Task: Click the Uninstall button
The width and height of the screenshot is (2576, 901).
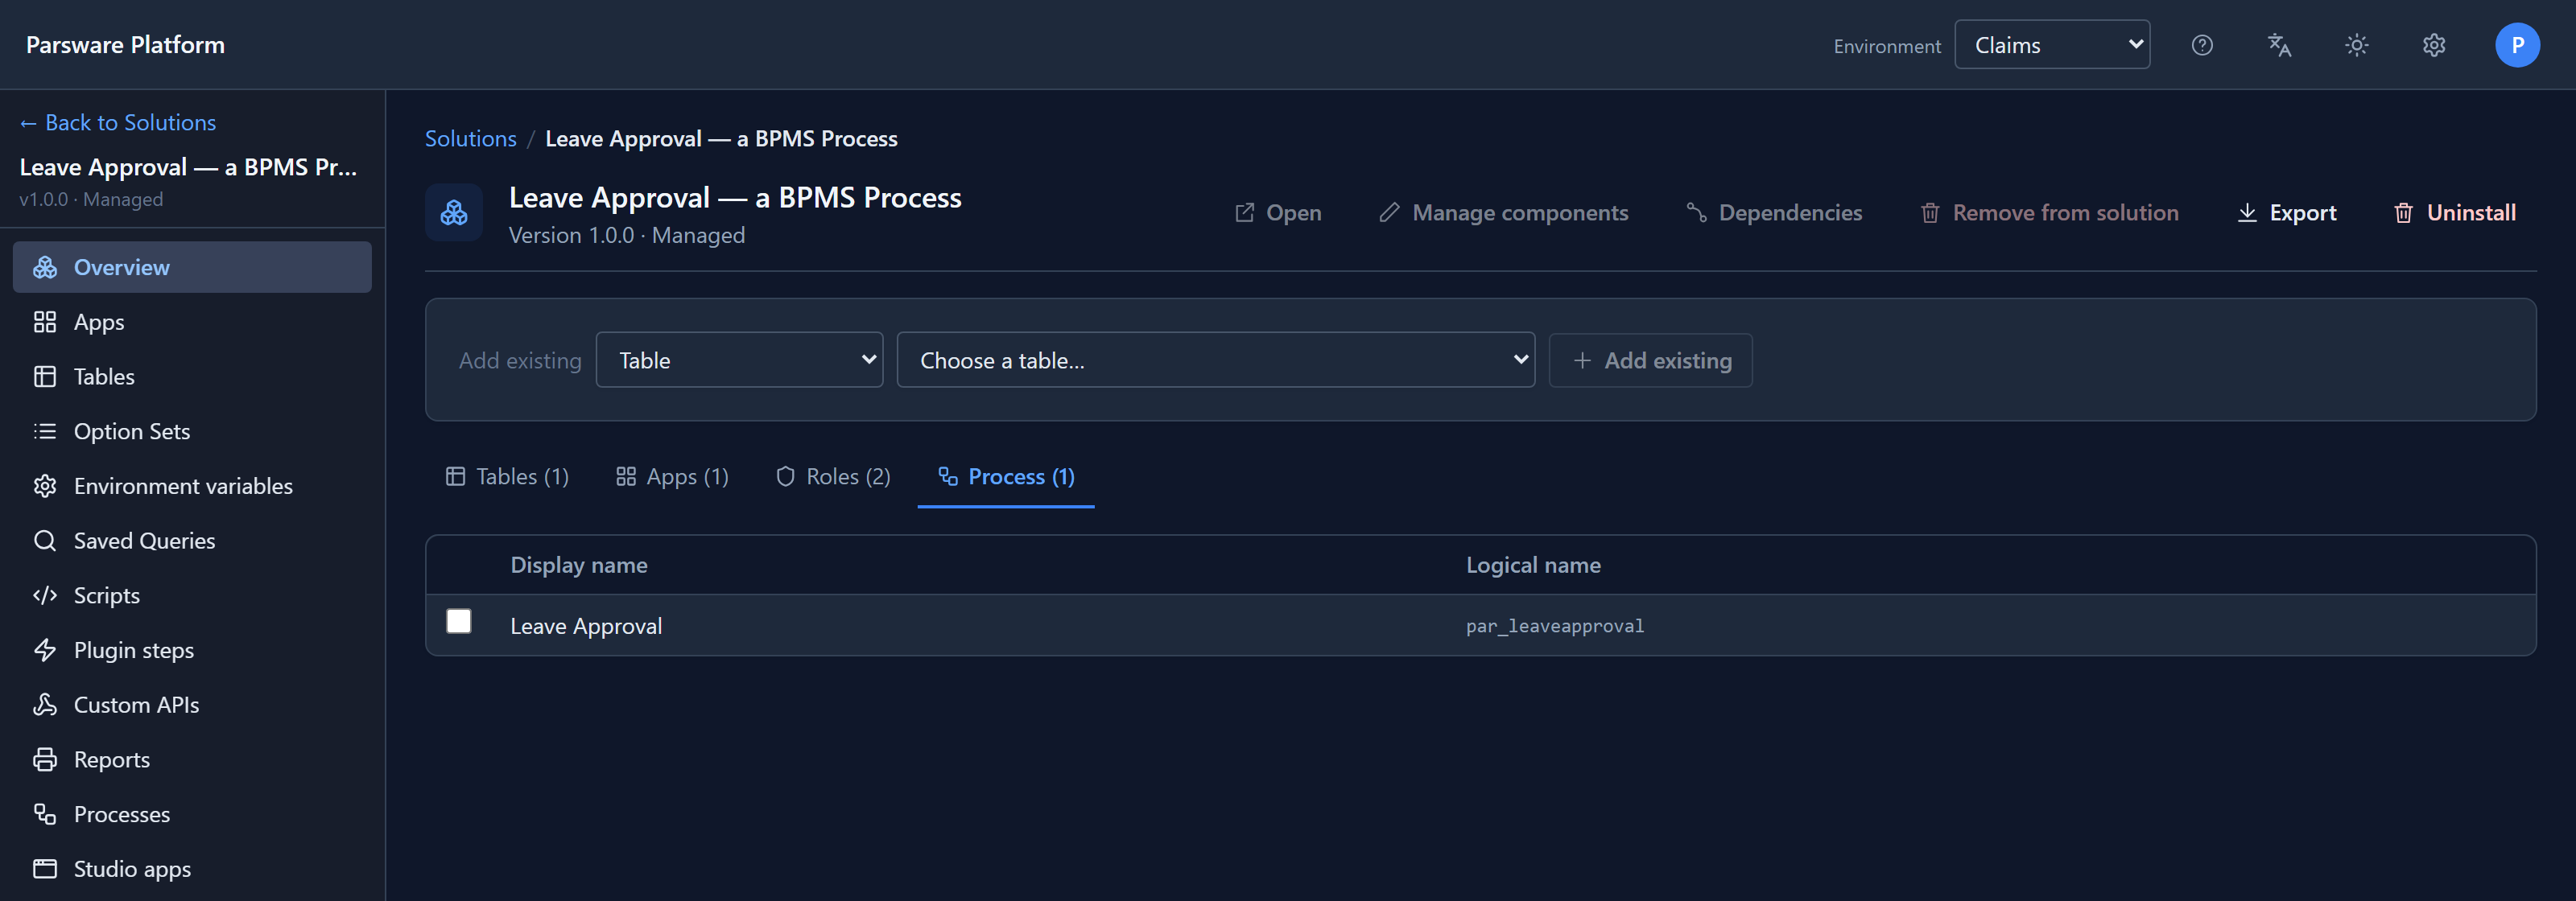Action: [2455, 212]
